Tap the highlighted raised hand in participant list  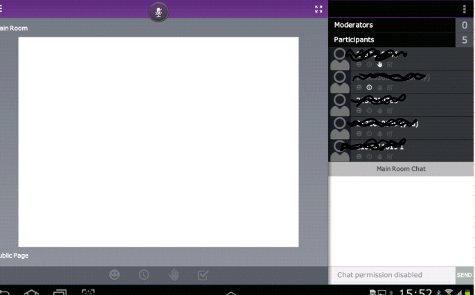tap(379, 64)
